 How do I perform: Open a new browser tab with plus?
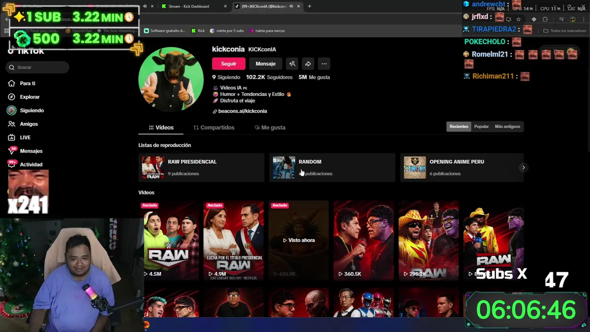[x=309, y=6]
